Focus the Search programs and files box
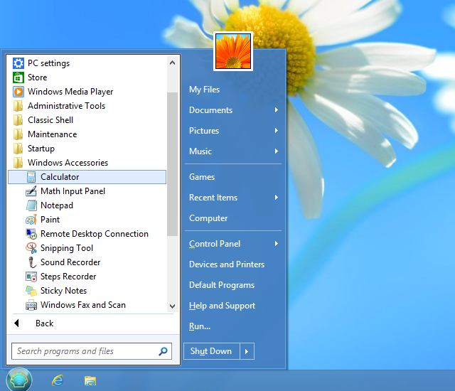This screenshot has height=391, width=455. 84,351
